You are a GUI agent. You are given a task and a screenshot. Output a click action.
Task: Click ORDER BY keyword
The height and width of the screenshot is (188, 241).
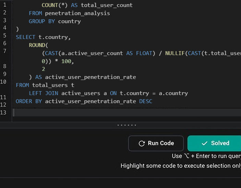coord(29,102)
